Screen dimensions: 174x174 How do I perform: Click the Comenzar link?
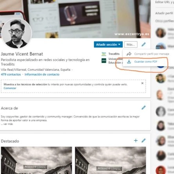[x=10, y=88]
